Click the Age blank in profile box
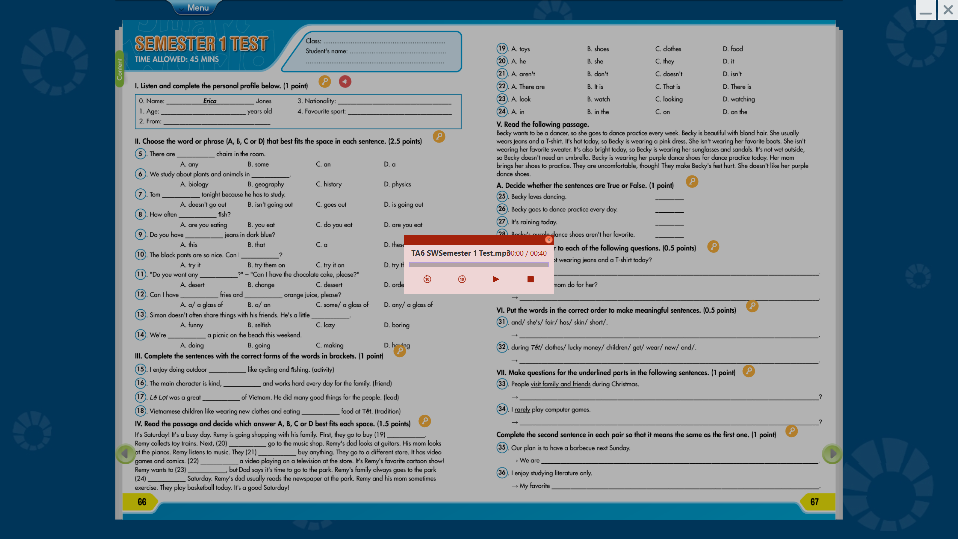 (x=204, y=112)
